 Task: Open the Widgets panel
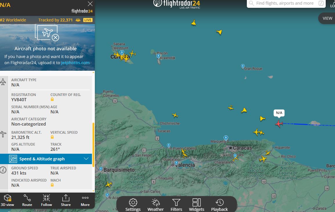(197, 205)
